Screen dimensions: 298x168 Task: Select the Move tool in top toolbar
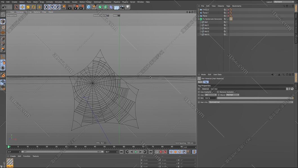coord(22,7)
